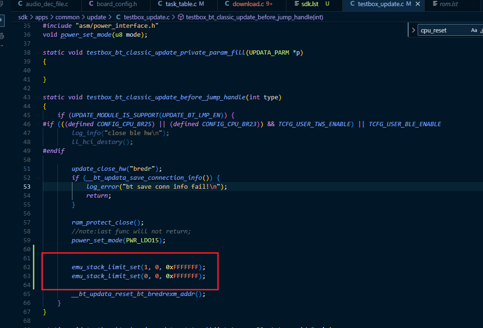Click the ram_protect_close call
The width and height of the screenshot is (483, 328).
click(x=103, y=223)
